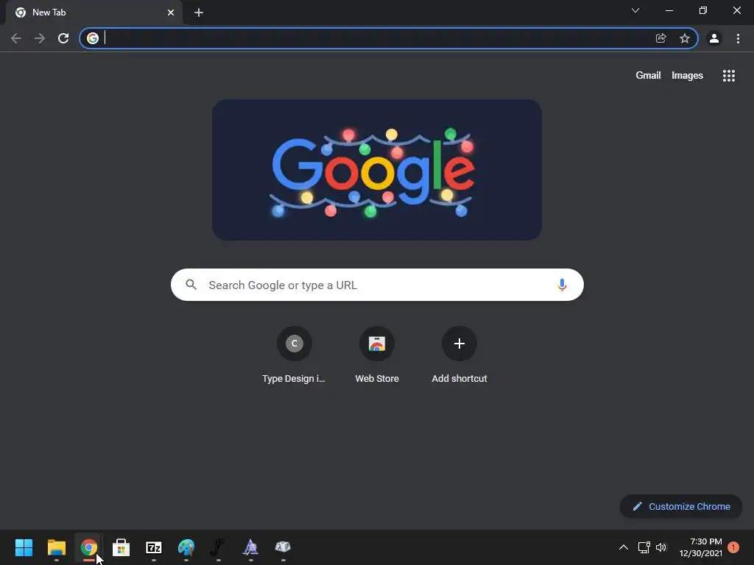Open File Explorer from the taskbar
Image resolution: width=754 pixels, height=565 pixels.
tap(56, 547)
